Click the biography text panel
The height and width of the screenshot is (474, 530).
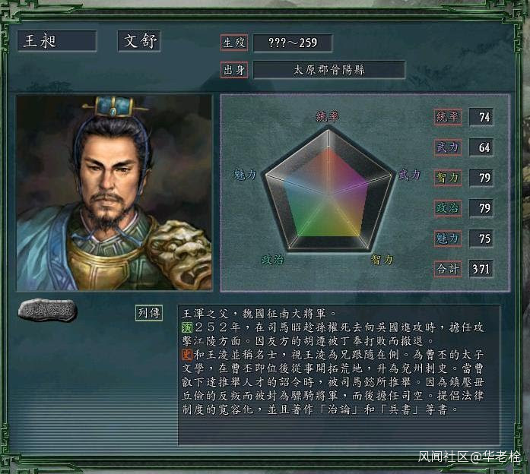coord(338,374)
